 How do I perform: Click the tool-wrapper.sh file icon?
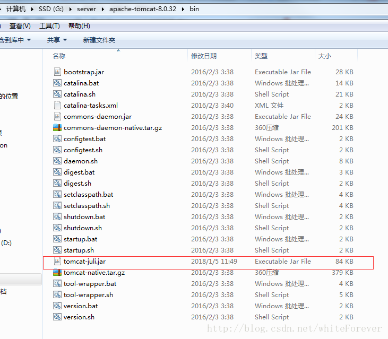(57, 294)
